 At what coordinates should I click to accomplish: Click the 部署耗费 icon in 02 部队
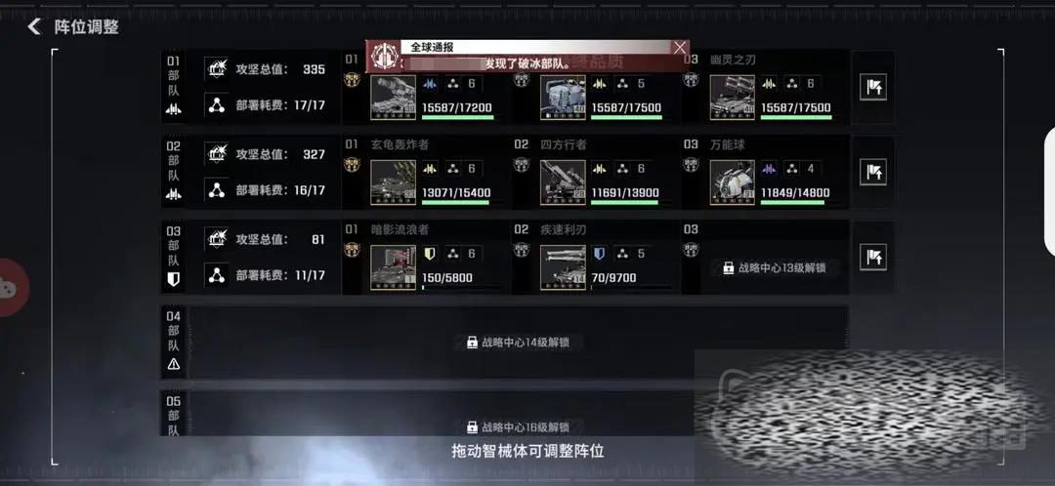click(216, 189)
